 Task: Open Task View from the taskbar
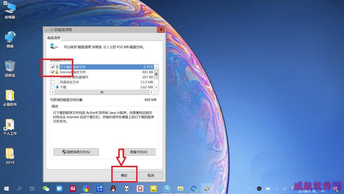tap(32, 188)
